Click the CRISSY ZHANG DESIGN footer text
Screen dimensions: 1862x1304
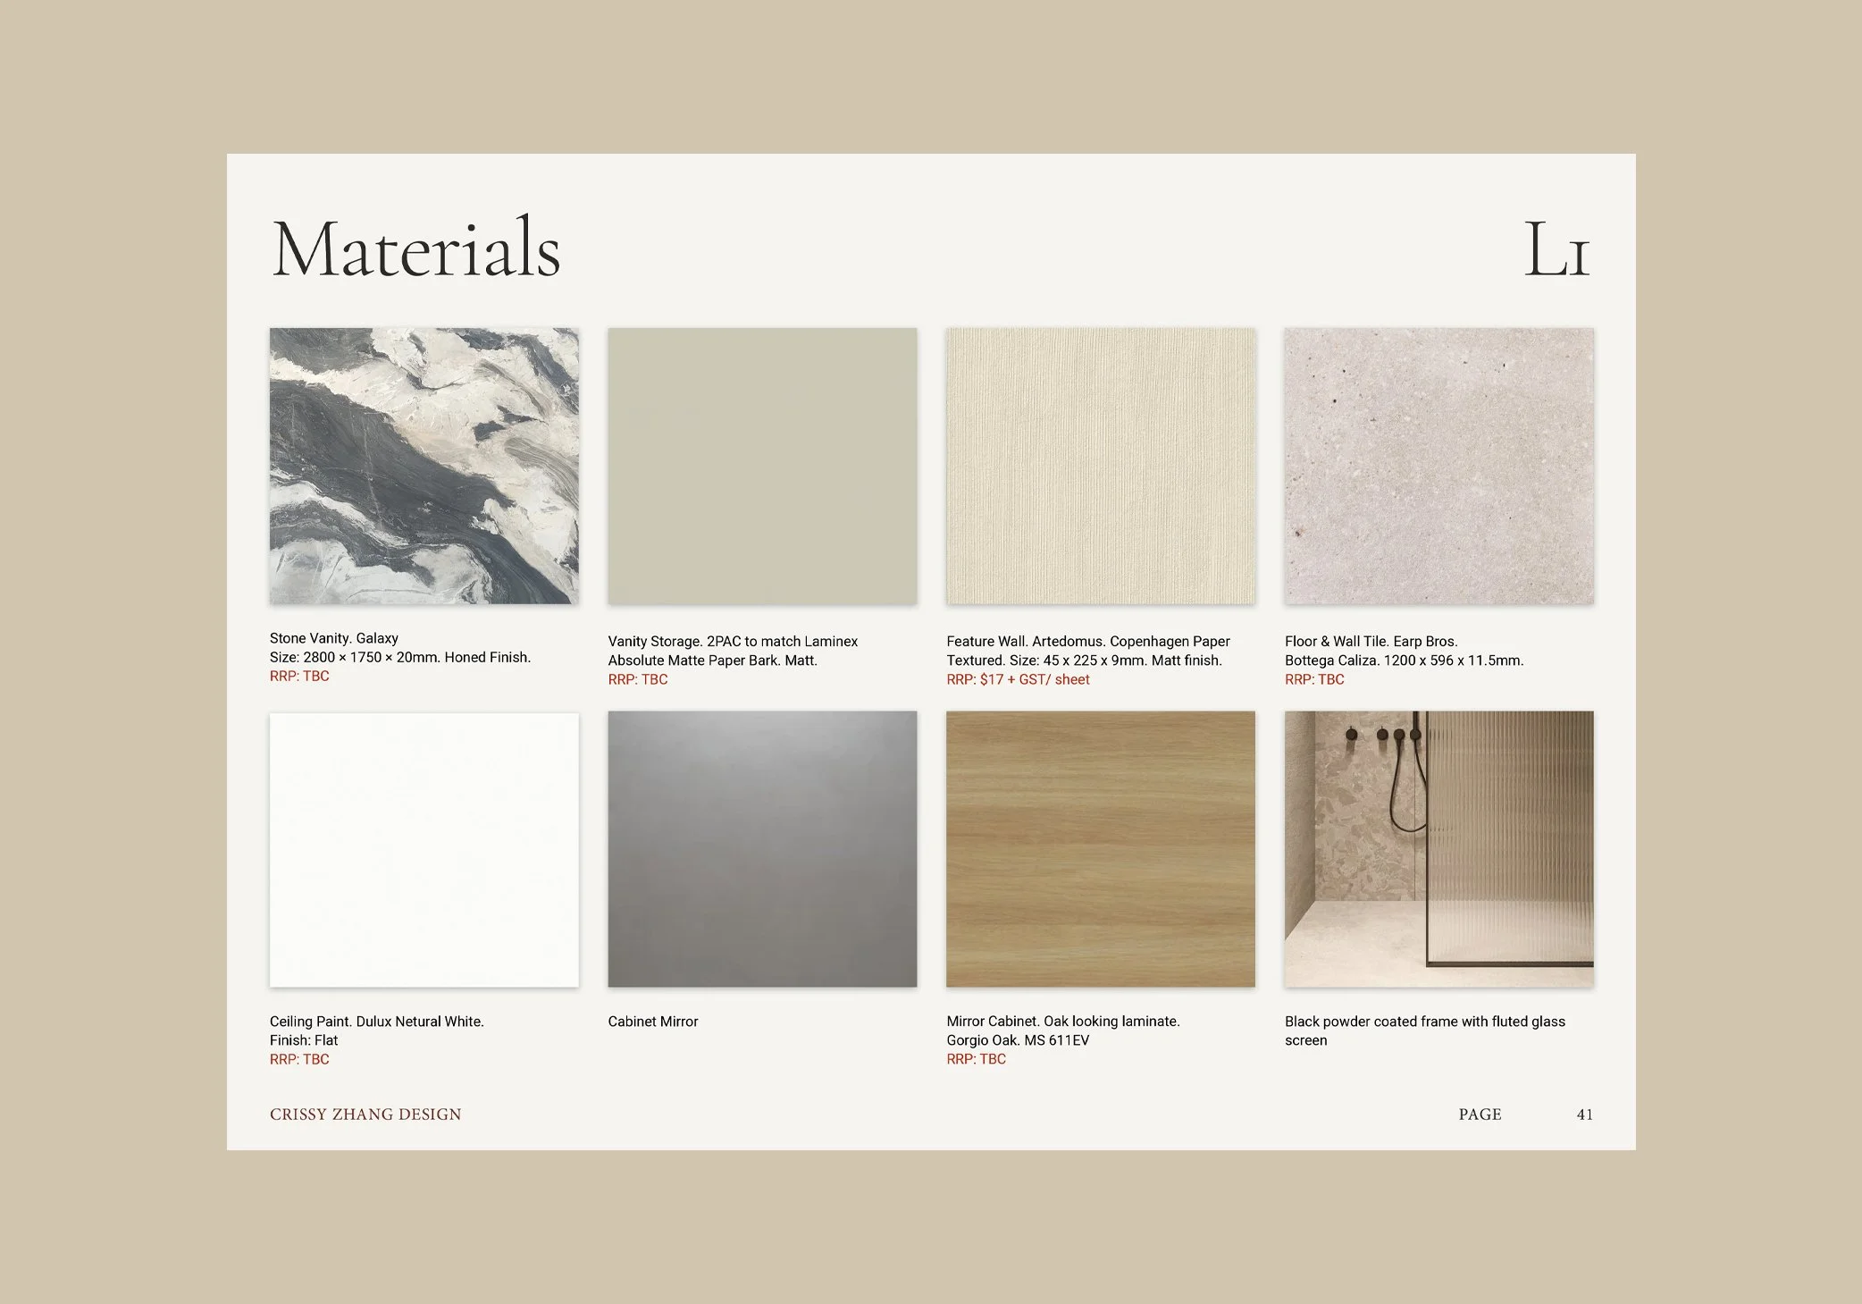point(365,1115)
